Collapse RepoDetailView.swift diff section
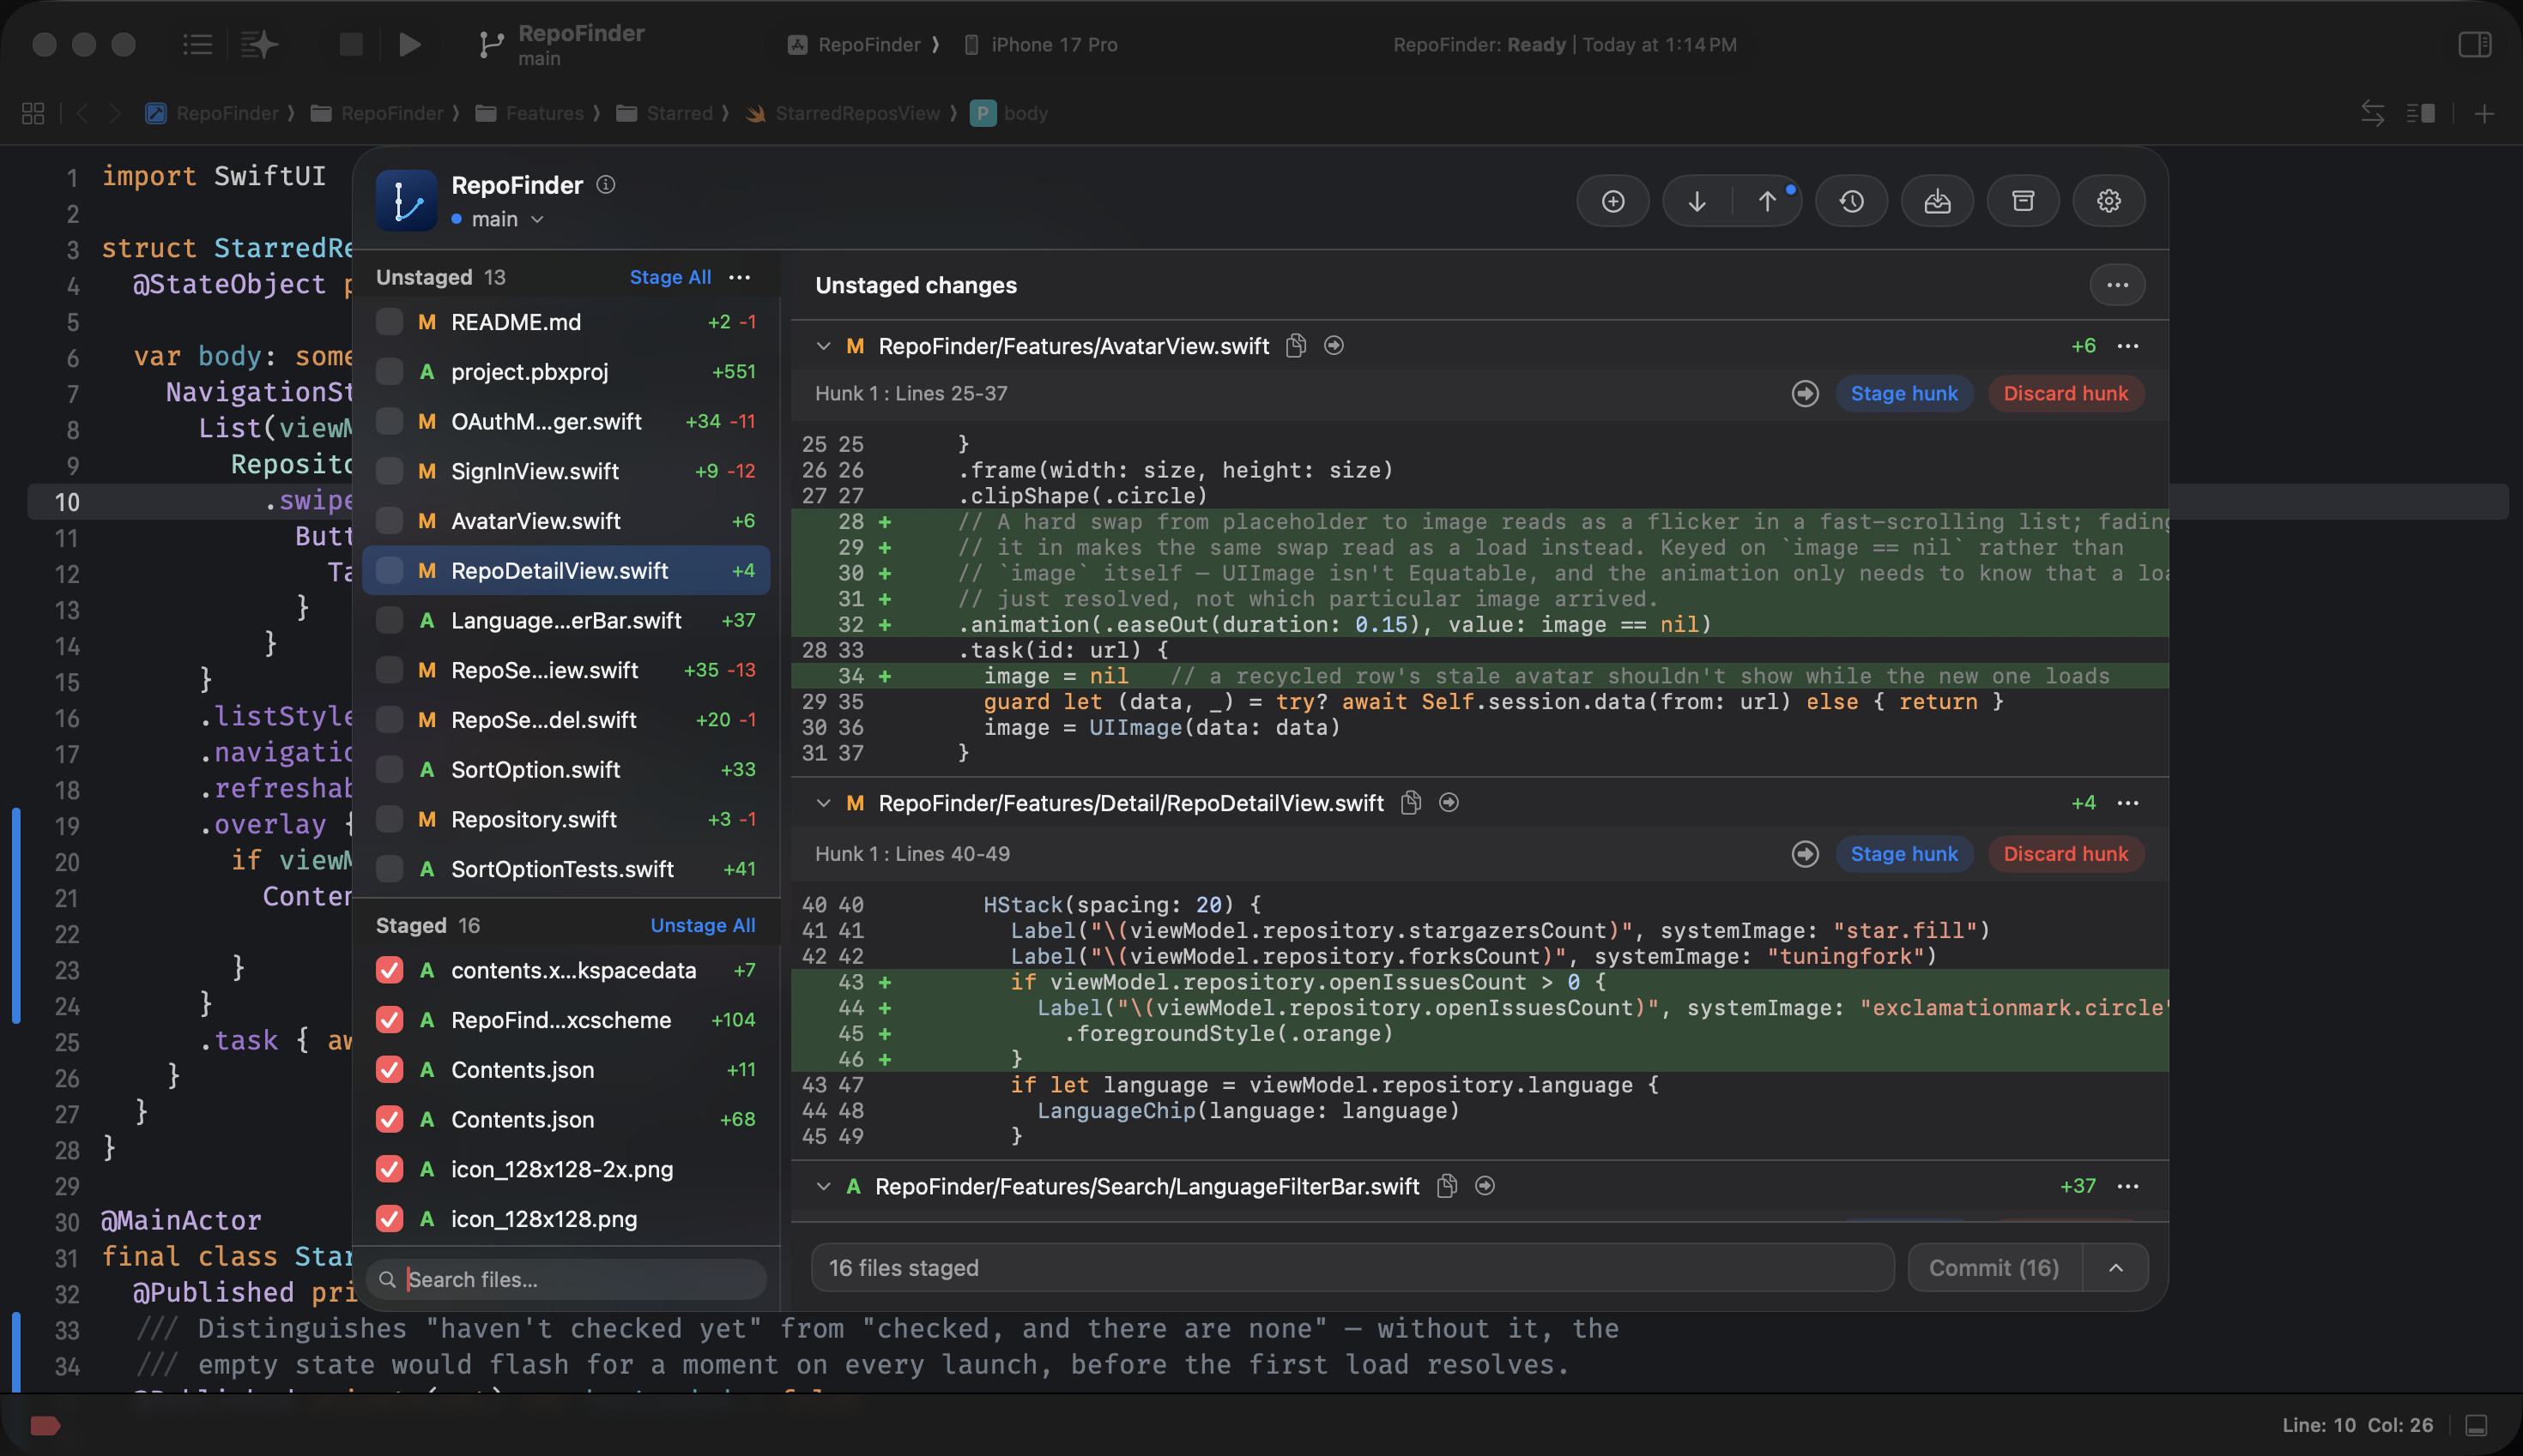This screenshot has height=1456, width=2523. [x=823, y=803]
